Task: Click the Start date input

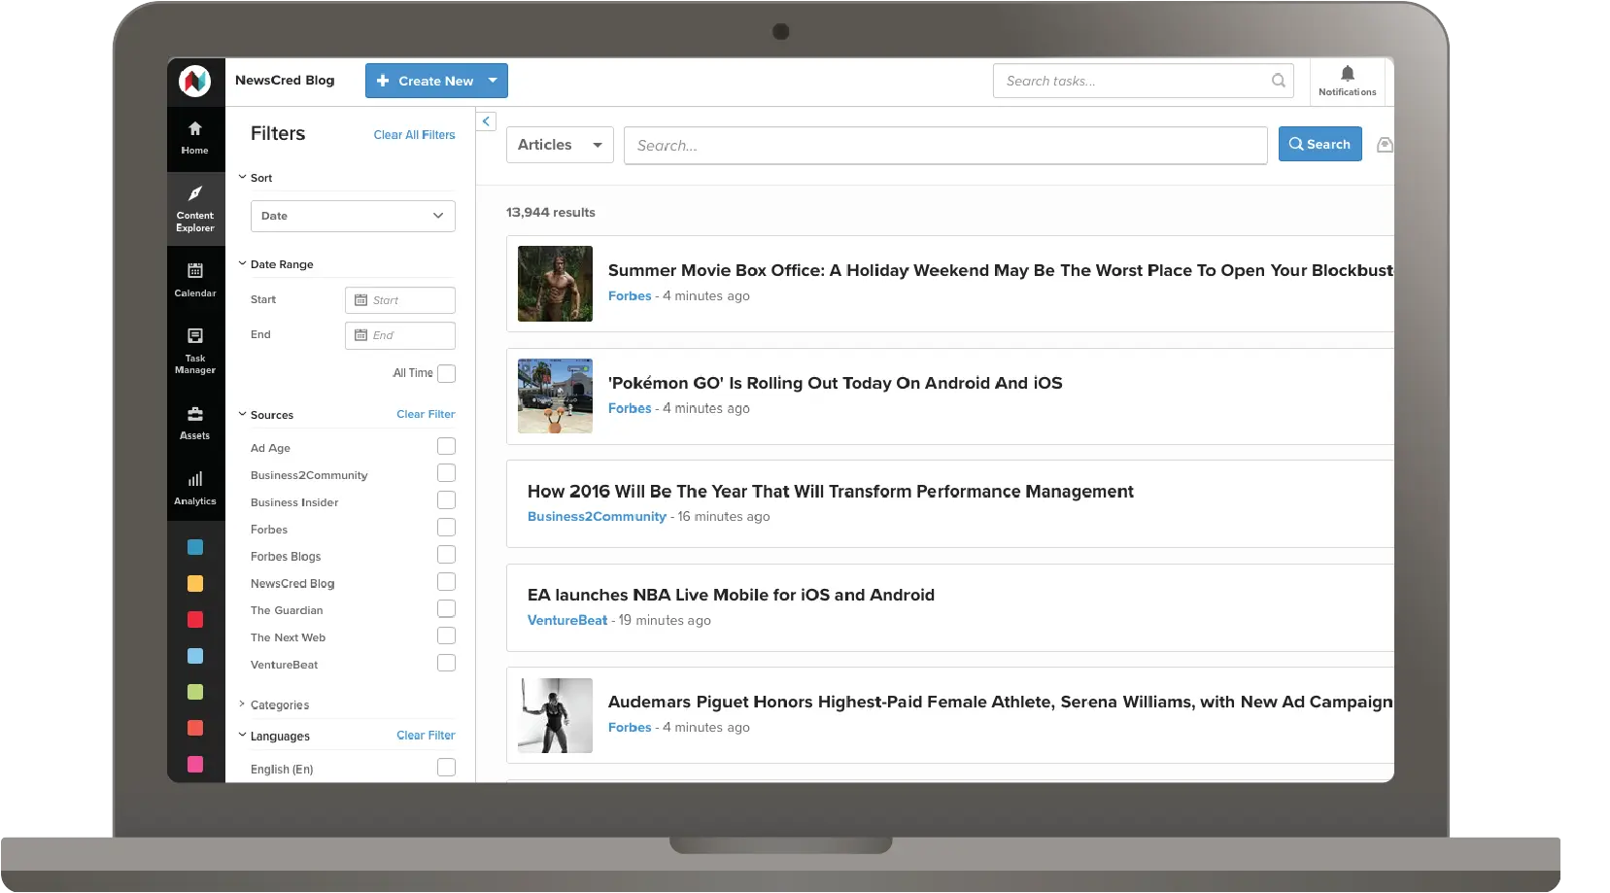Action: [x=400, y=300]
